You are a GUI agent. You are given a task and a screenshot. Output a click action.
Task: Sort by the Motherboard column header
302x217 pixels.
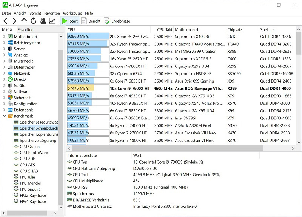[199, 30]
